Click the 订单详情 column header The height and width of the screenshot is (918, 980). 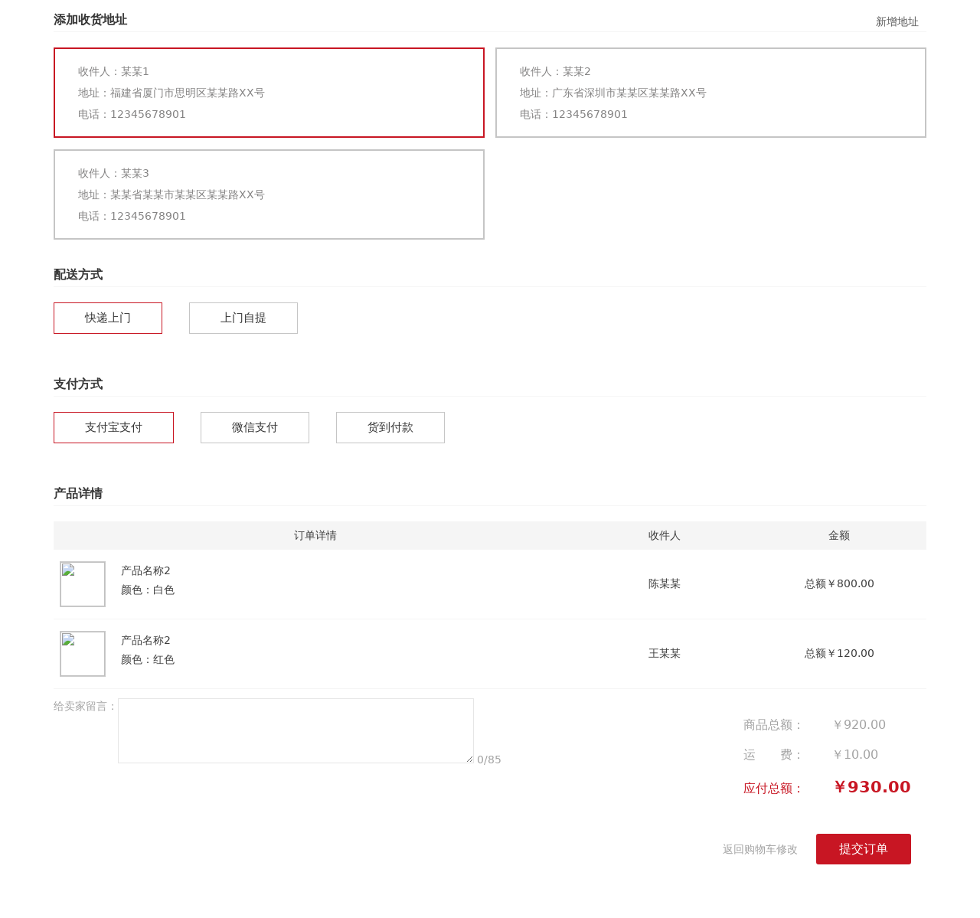314,535
